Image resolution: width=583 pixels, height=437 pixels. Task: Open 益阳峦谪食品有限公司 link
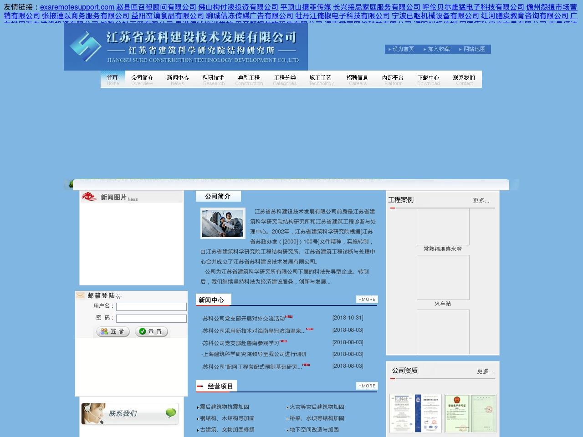(168, 16)
